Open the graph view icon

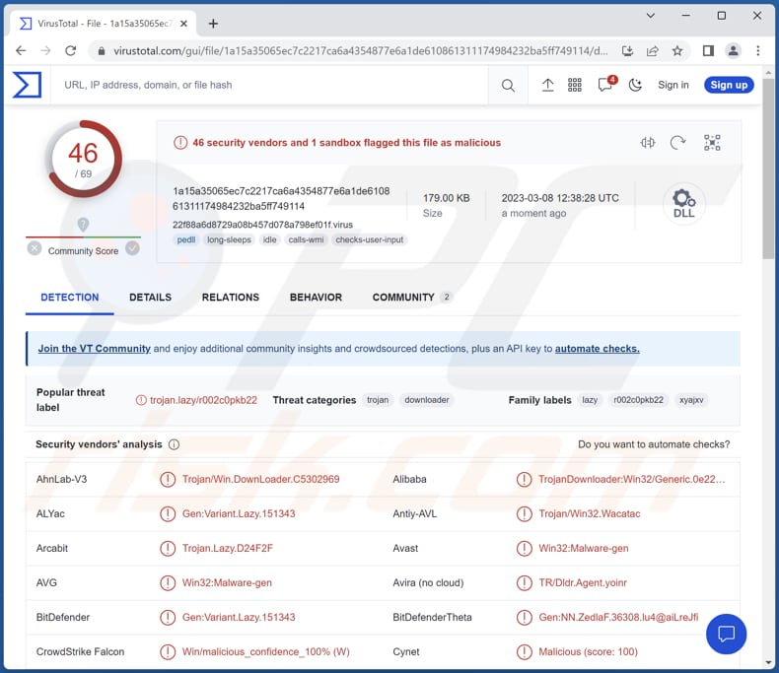[712, 143]
